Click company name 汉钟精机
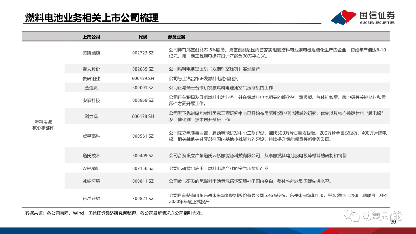The image size is (416, 234). (91, 168)
